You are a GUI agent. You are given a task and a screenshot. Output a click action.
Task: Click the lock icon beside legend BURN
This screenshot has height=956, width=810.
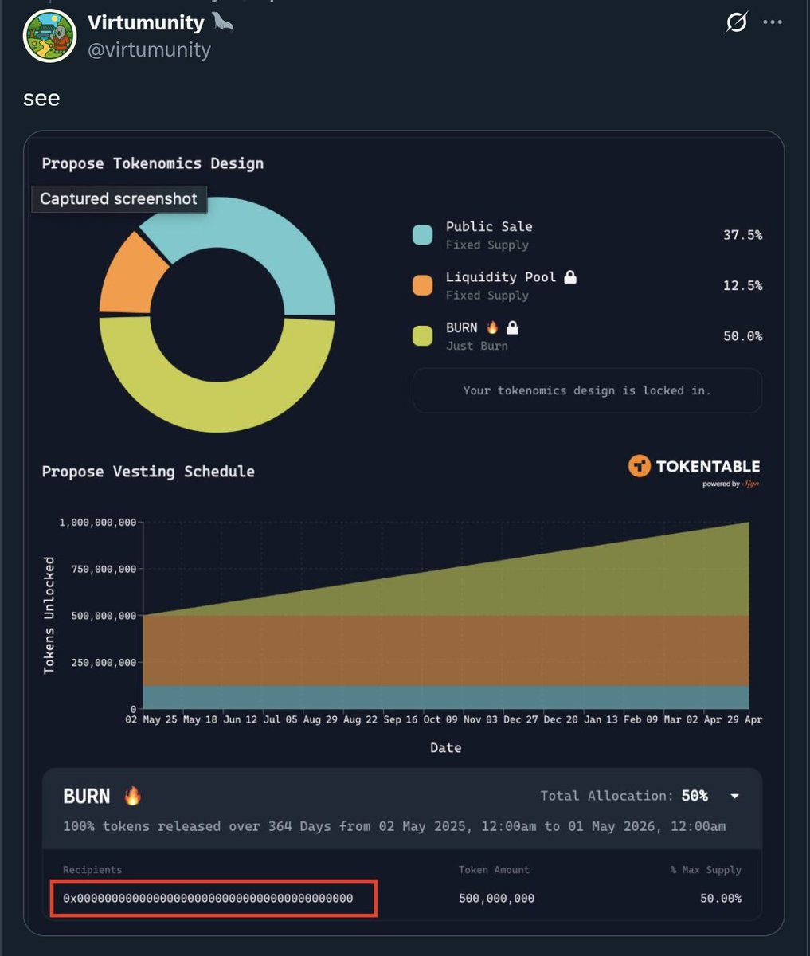click(513, 327)
